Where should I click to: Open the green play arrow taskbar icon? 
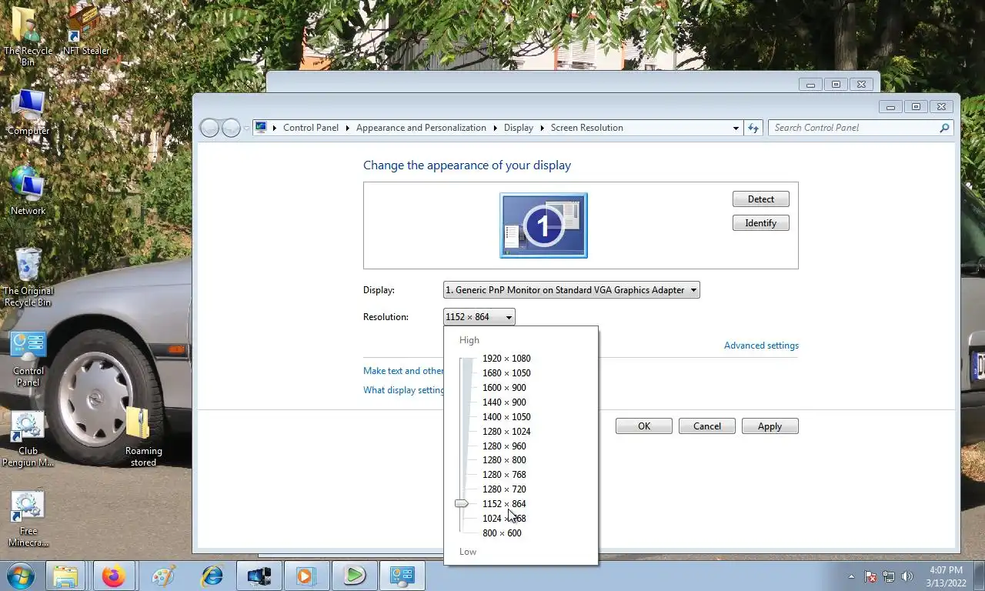[x=354, y=576]
